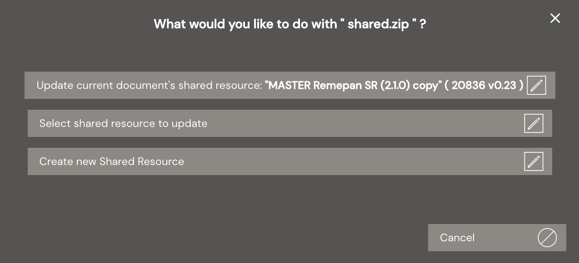The height and width of the screenshot is (263, 579).
Task: Click the circle-slash icon on the Cancel button
Action: (547, 238)
